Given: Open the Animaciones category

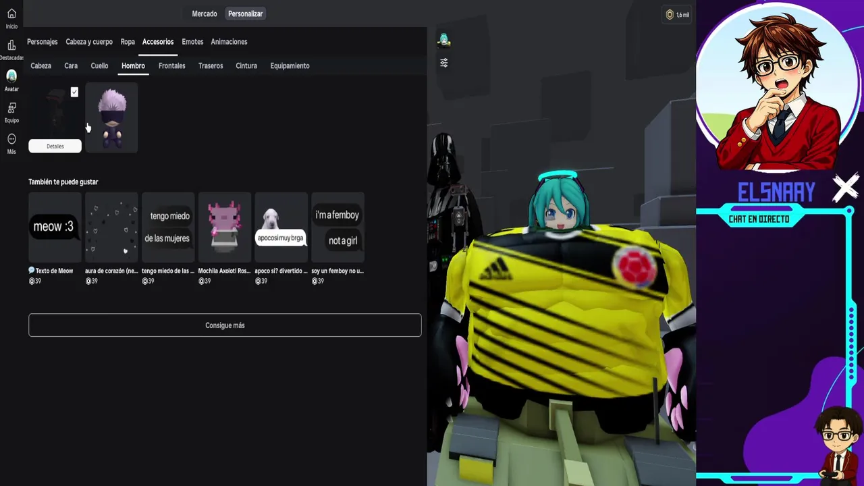Looking at the screenshot, I should [229, 42].
